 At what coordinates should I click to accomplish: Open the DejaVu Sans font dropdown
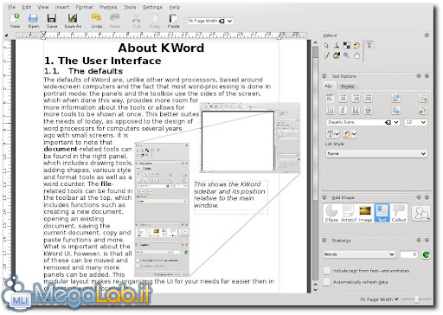pos(363,122)
